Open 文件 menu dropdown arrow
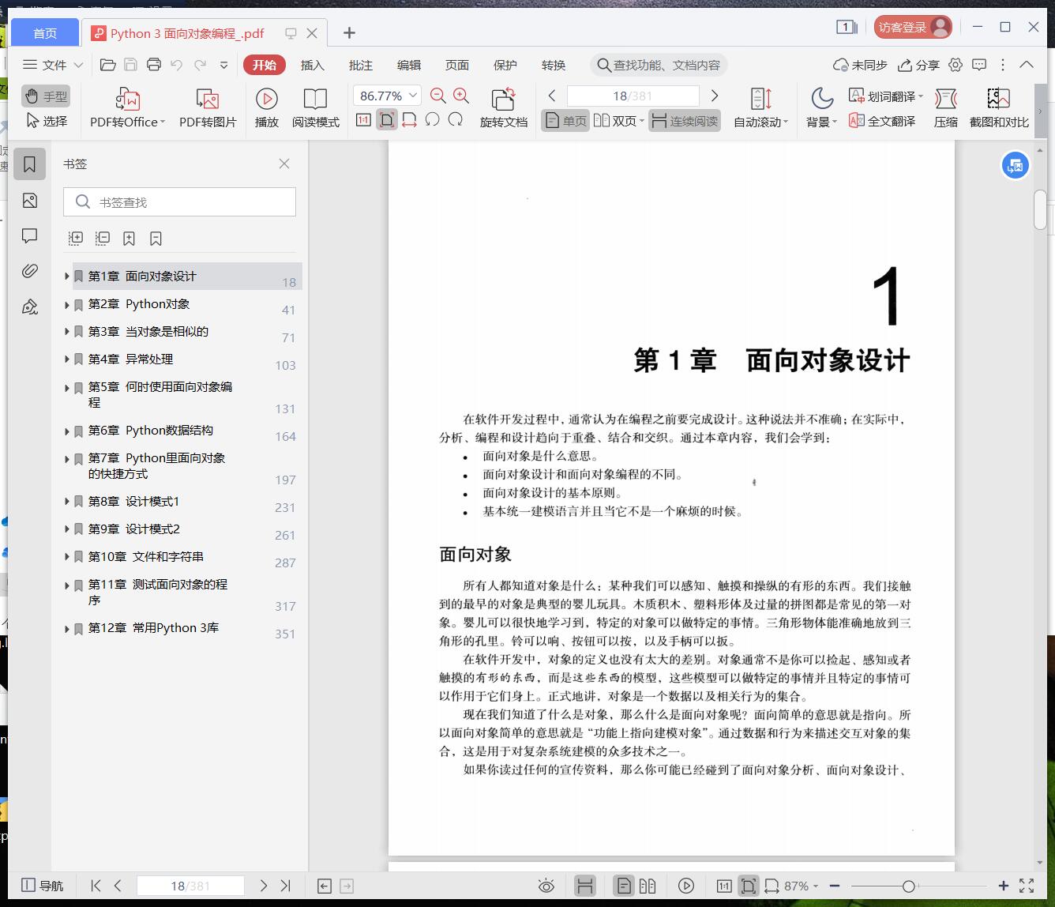The image size is (1055, 907). tap(78, 65)
